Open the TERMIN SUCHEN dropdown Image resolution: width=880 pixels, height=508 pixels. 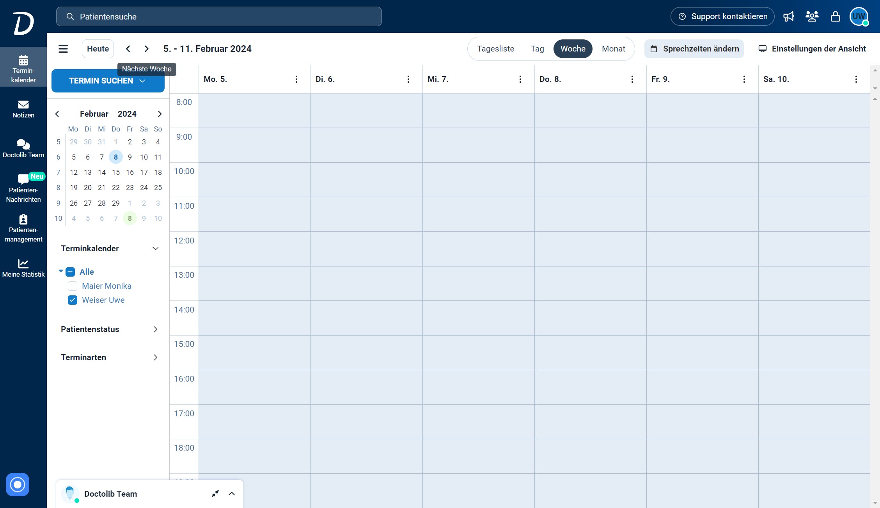(x=108, y=81)
